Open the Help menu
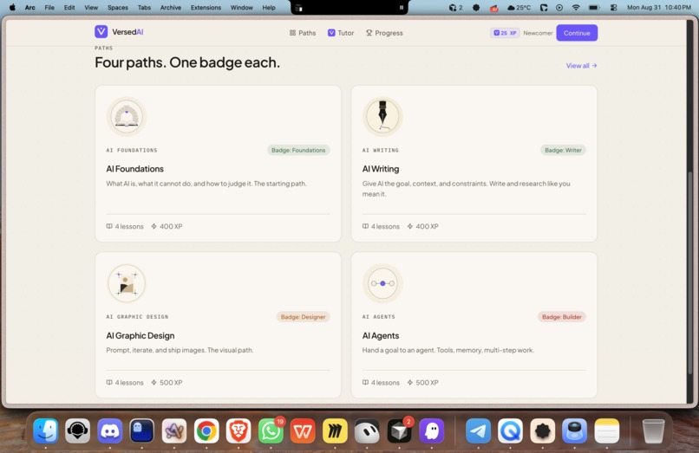This screenshot has width=699, height=453. [269, 8]
